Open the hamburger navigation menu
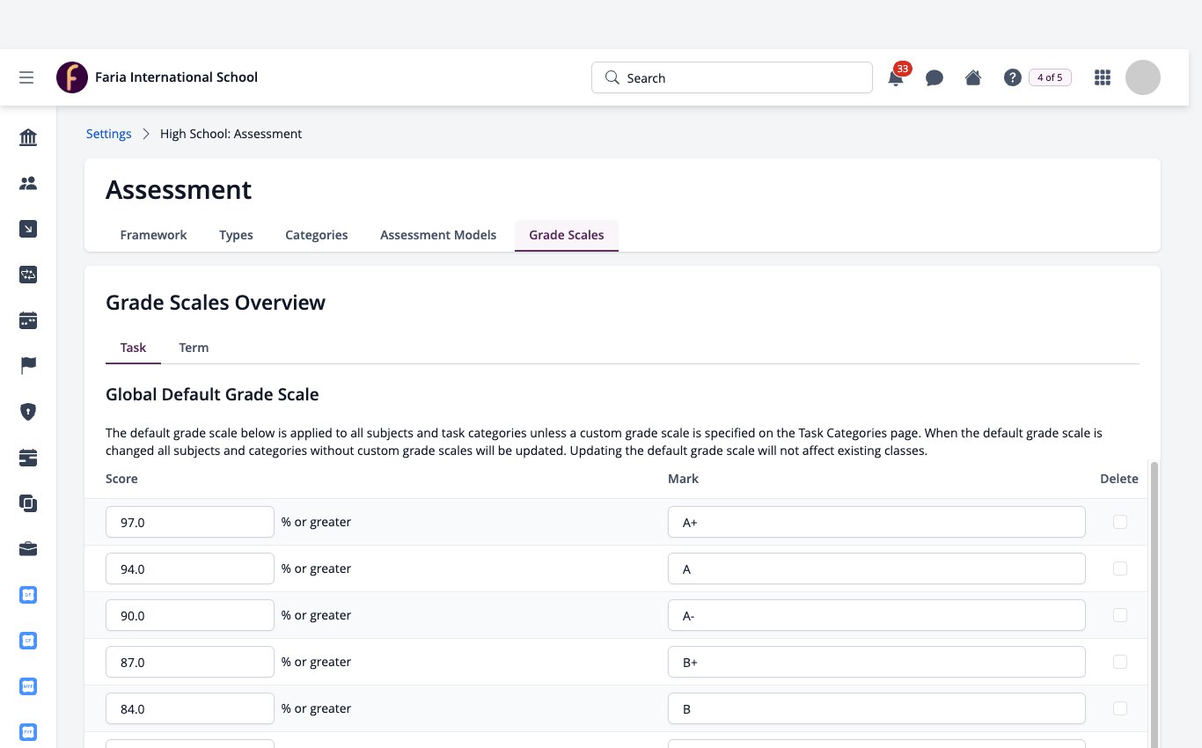The image size is (1202, 748). click(x=26, y=77)
